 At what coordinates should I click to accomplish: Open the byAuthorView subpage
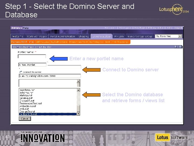(59, 42)
